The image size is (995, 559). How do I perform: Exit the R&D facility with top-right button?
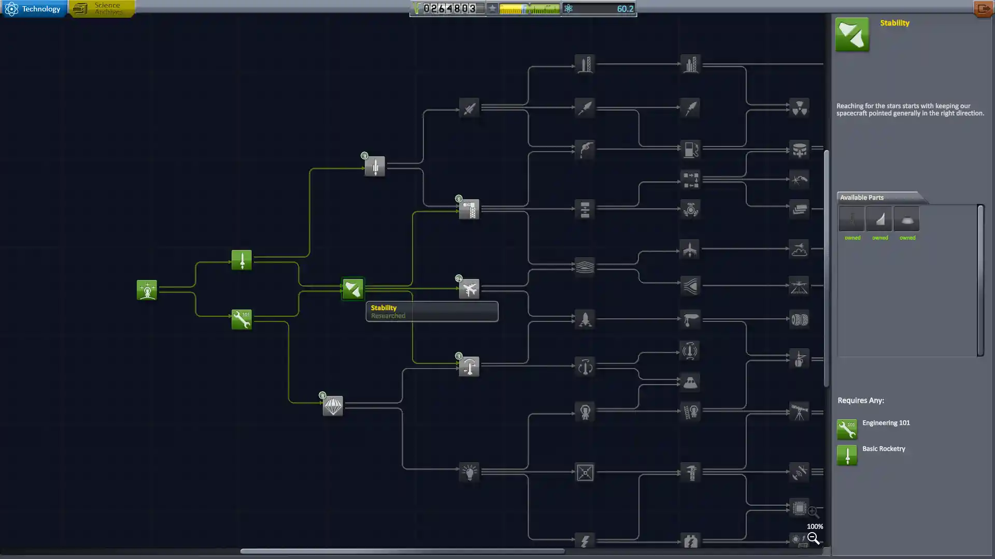click(x=983, y=9)
